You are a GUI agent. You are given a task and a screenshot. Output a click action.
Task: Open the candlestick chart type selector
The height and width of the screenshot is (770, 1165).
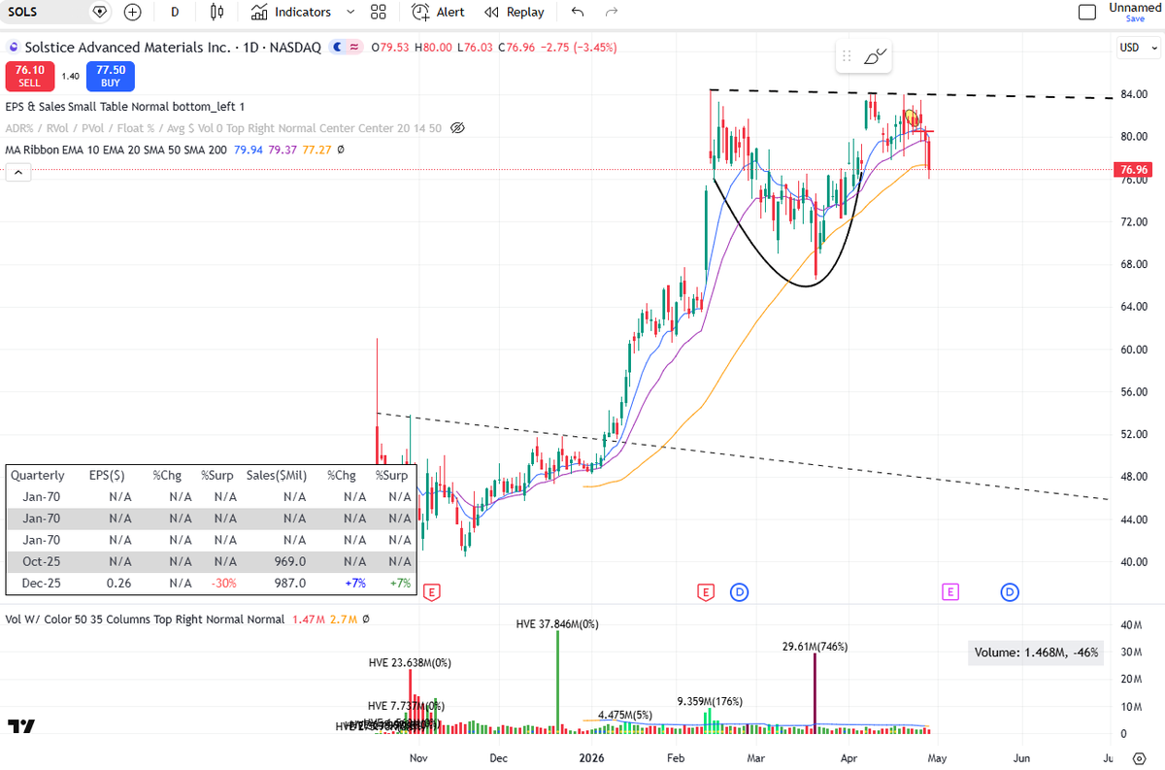click(x=216, y=12)
